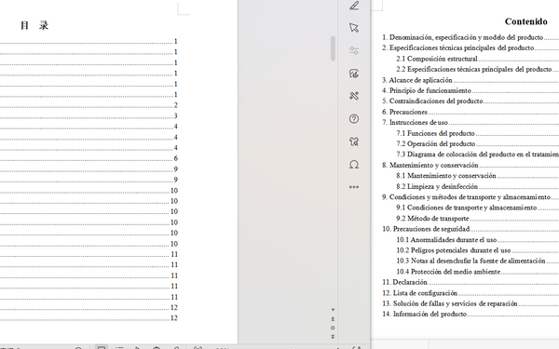
Task: Go to '3. Alcance de aplicación' entry
Action: [417, 80]
